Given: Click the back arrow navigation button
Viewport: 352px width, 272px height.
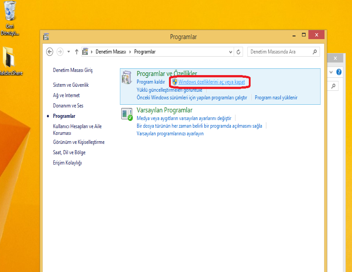Looking at the screenshot, I should [x=50, y=52].
